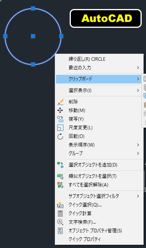
Task: Expand arrow next to 最近の入力
Action: click(x=138, y=68)
